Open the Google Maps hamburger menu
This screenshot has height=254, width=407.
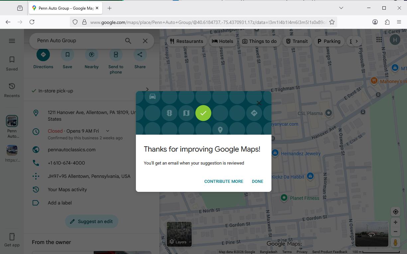coord(12,41)
